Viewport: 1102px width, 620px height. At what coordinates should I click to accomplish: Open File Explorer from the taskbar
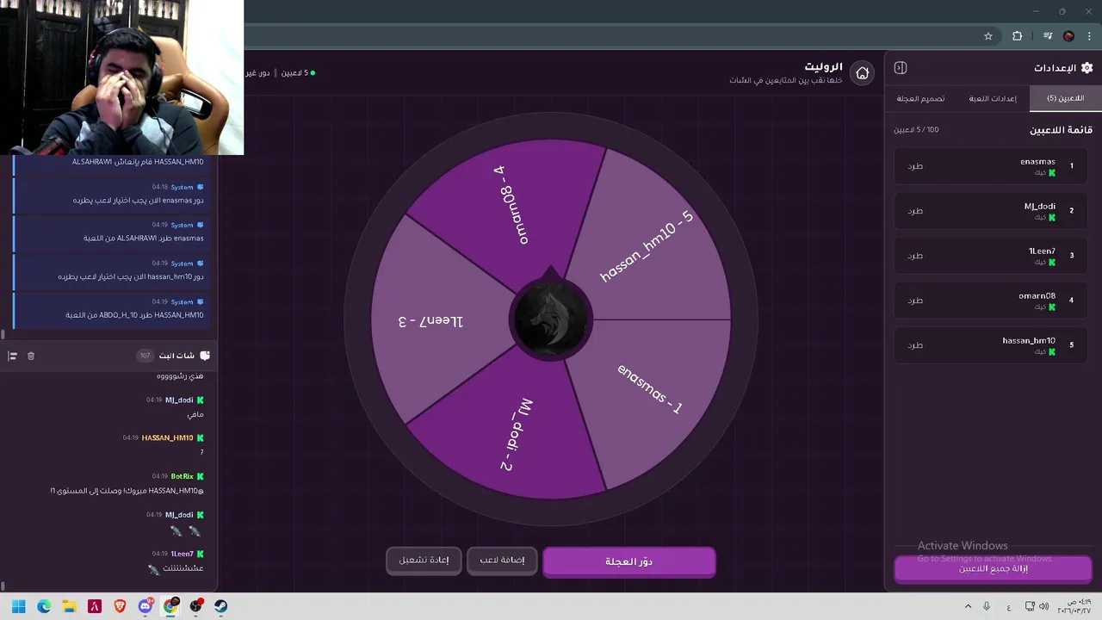pos(70,606)
